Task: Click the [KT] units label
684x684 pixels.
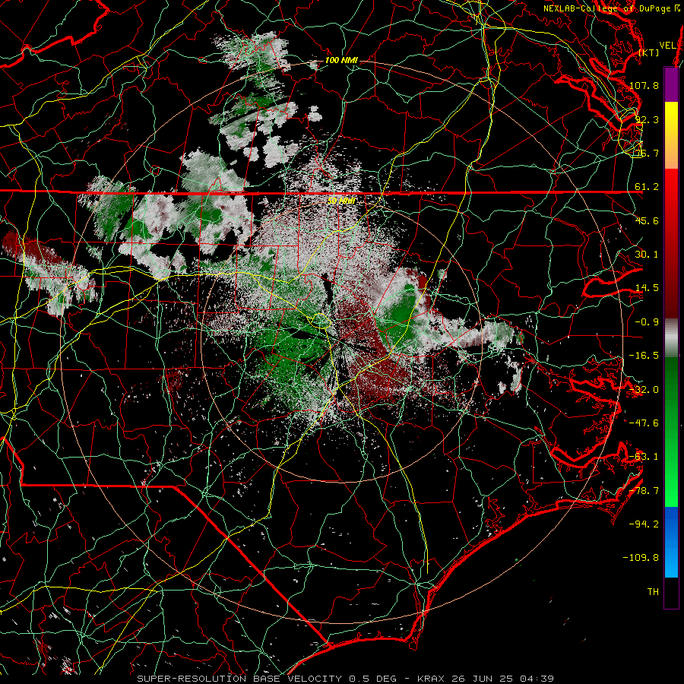Action: 649,52
